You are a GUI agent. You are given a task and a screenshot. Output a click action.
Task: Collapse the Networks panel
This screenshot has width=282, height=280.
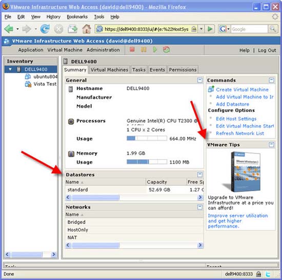[x=199, y=207]
